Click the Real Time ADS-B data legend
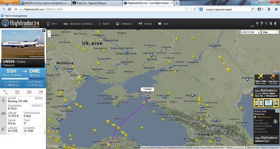Viewport: 280px width, 149px height. point(260,79)
